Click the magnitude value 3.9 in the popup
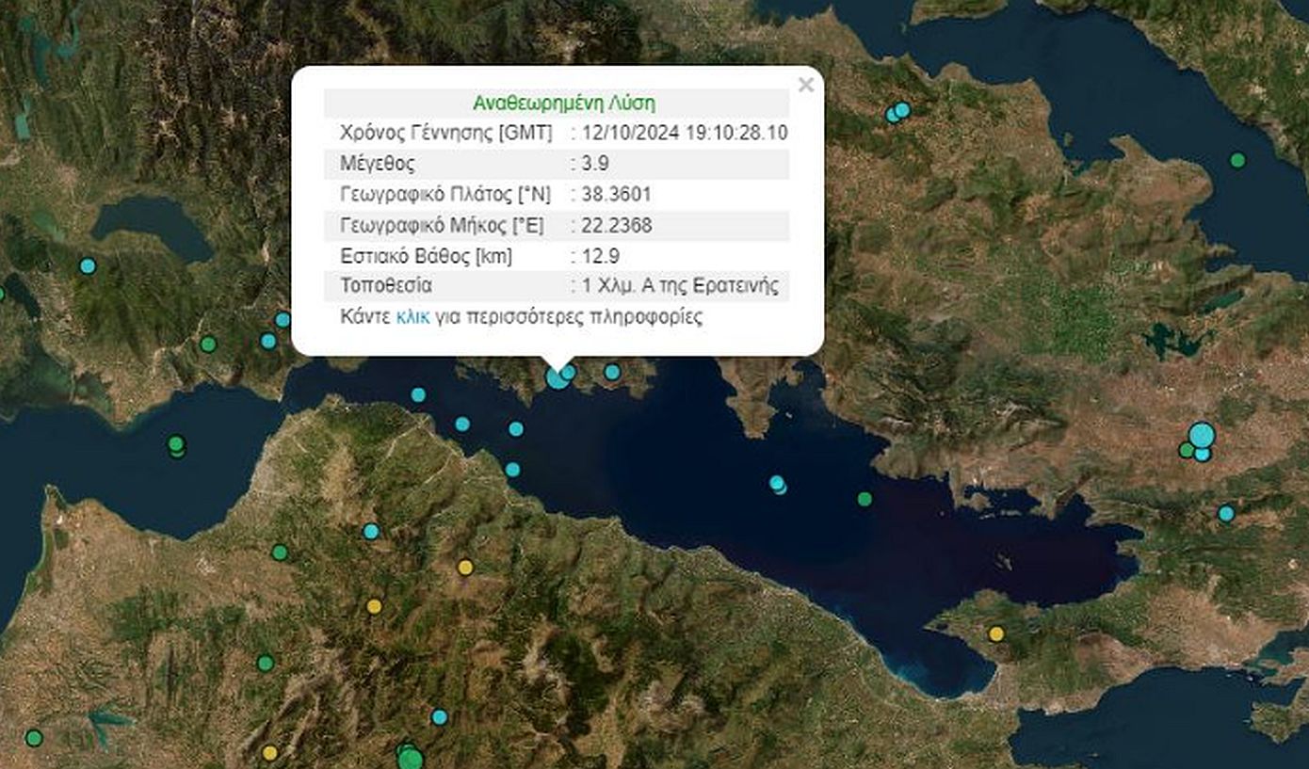The height and width of the screenshot is (769, 1309). 595,163
